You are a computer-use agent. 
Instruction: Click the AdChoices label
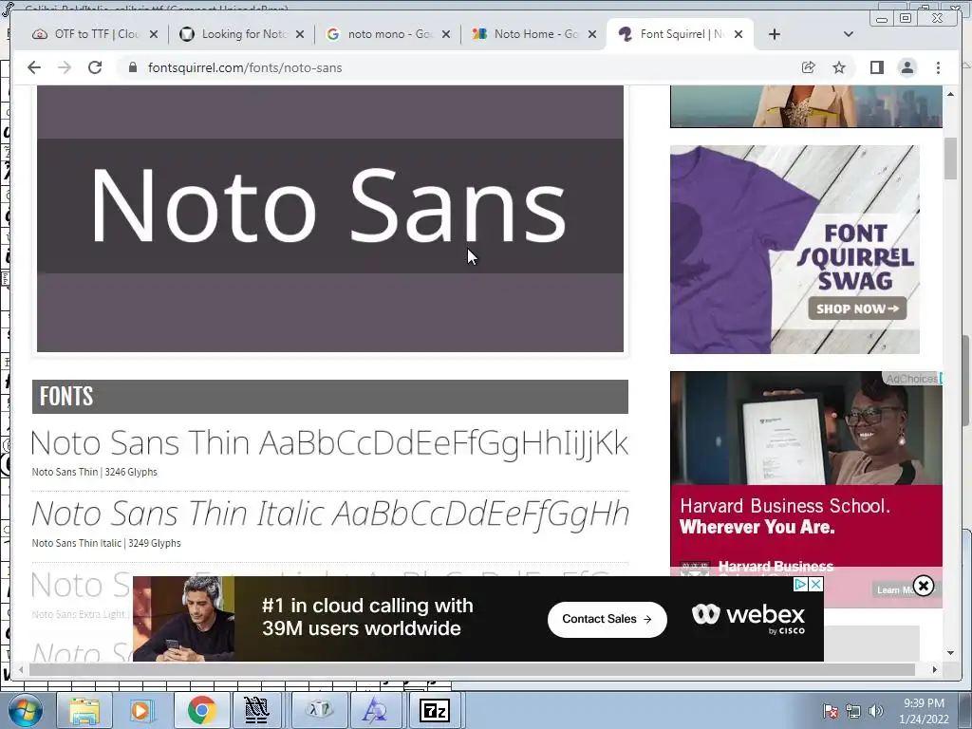(x=912, y=378)
